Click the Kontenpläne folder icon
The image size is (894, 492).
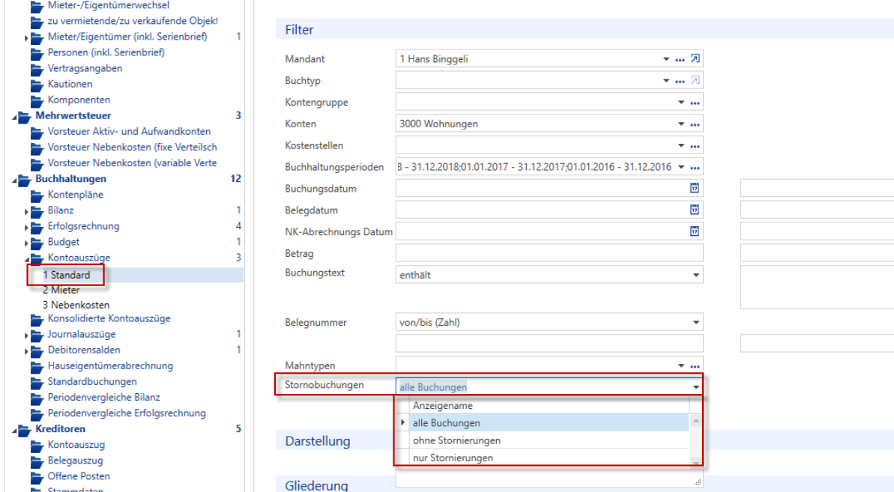tap(37, 195)
